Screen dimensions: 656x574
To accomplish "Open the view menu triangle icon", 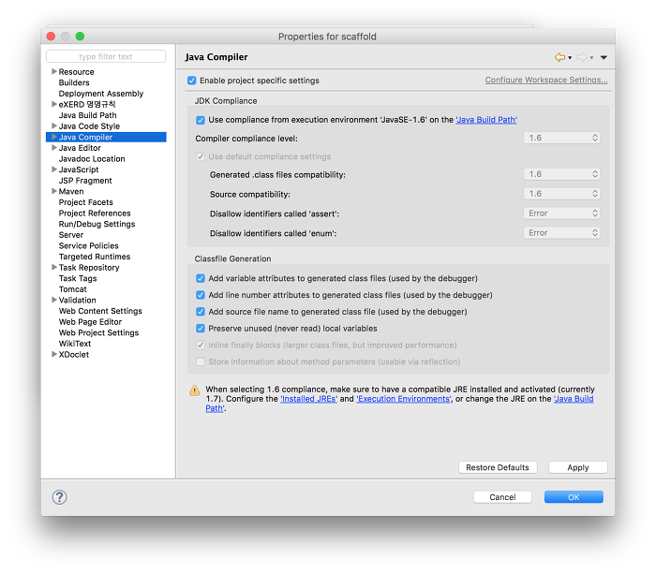I will pos(604,57).
